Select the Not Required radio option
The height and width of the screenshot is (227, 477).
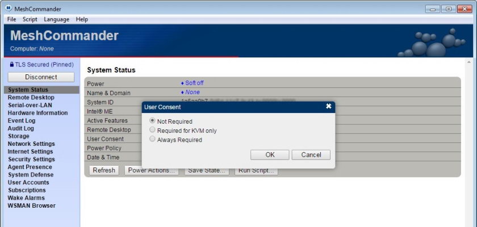(x=152, y=121)
